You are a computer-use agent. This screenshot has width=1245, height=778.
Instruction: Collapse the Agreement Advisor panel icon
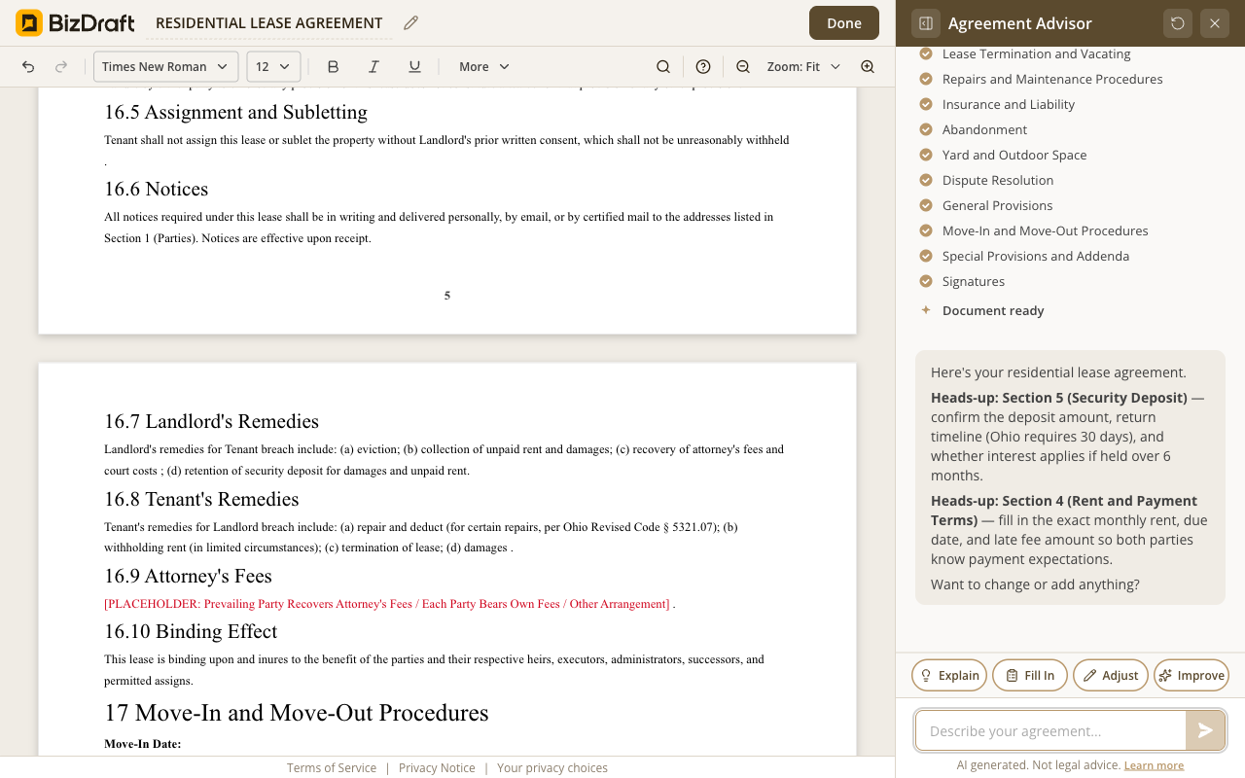pos(926,23)
